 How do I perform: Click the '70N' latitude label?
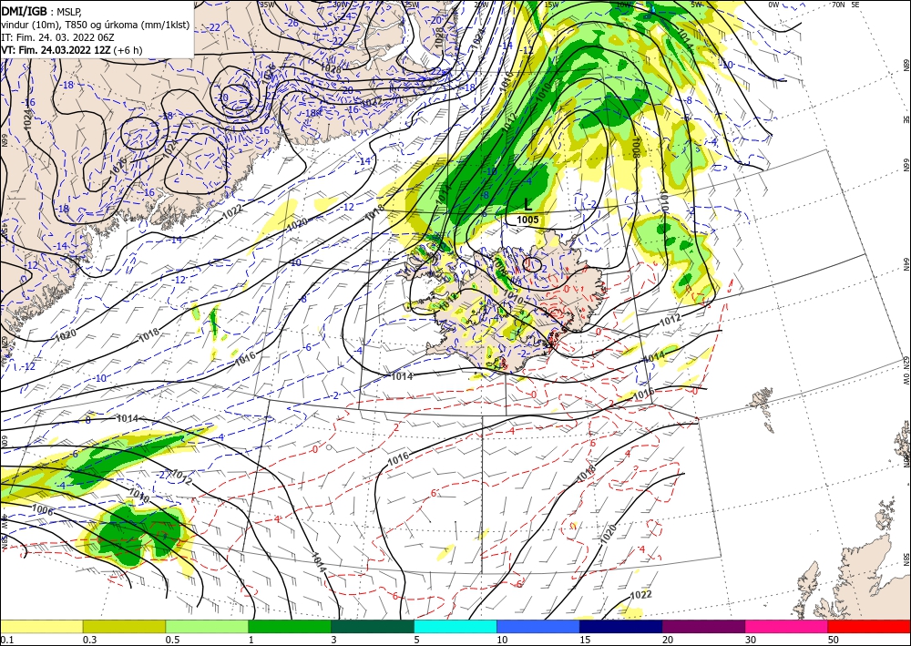838,4
